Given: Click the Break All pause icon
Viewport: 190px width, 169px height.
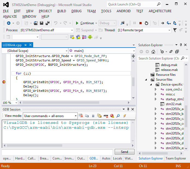Looking at the screenshot, I should [x=135, y=23].
